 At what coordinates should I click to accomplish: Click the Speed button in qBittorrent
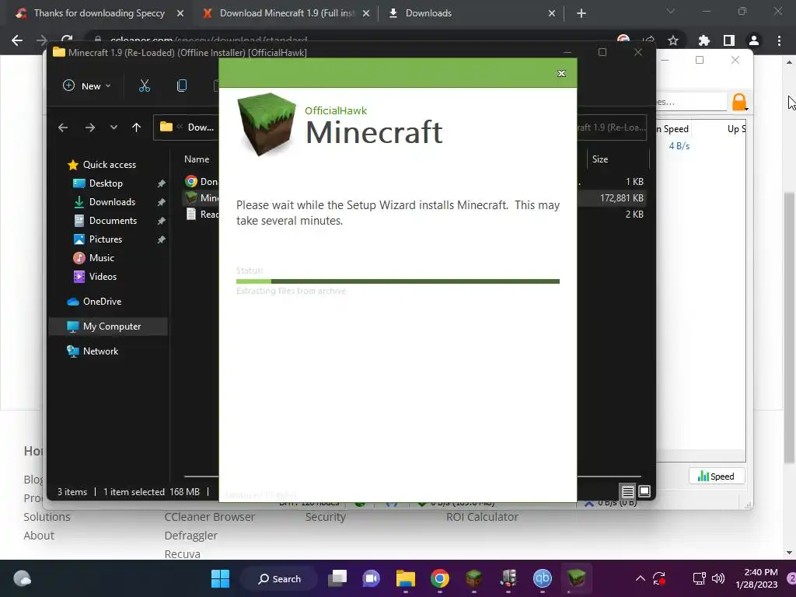pyautogui.click(x=716, y=477)
